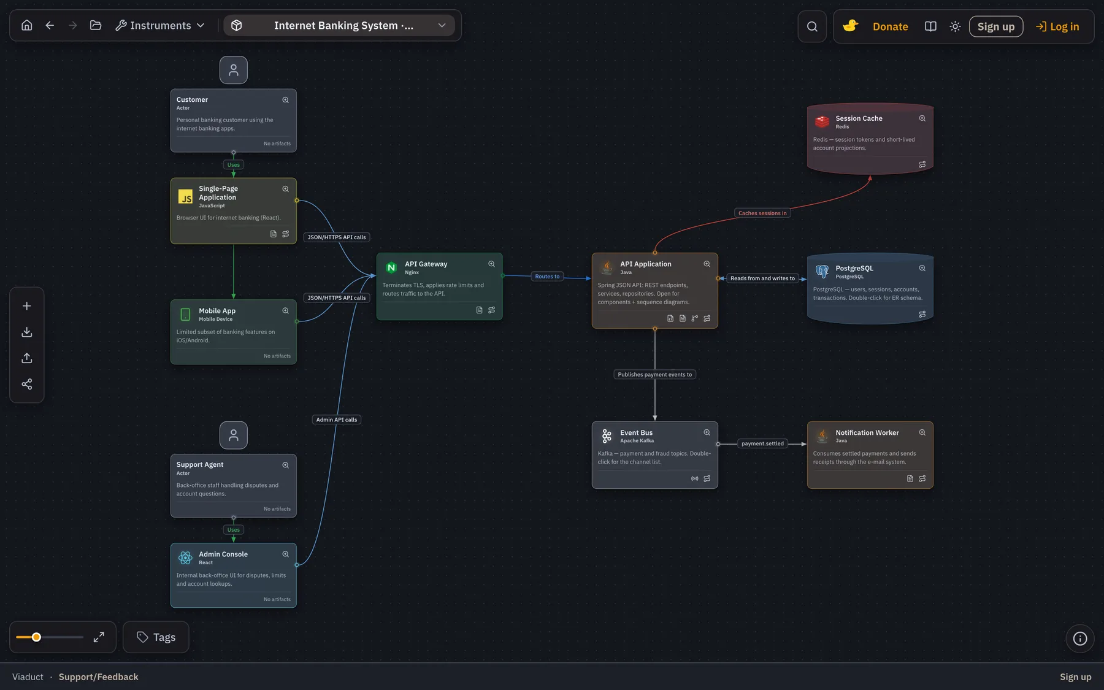Open the info icon in bottom corner
Screen dimensions: 1104x690
(1080, 638)
